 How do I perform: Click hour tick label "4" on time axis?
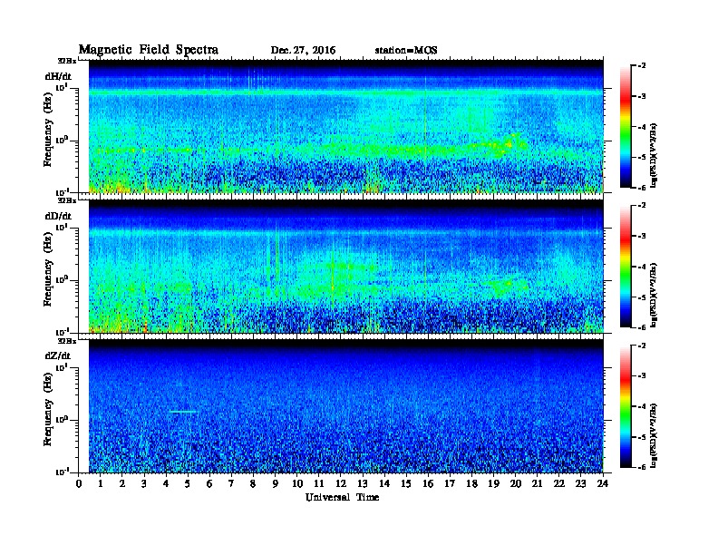click(x=166, y=483)
